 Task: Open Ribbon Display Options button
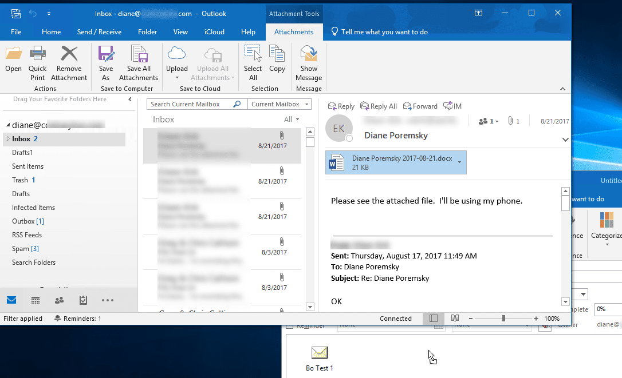pyautogui.click(x=478, y=13)
